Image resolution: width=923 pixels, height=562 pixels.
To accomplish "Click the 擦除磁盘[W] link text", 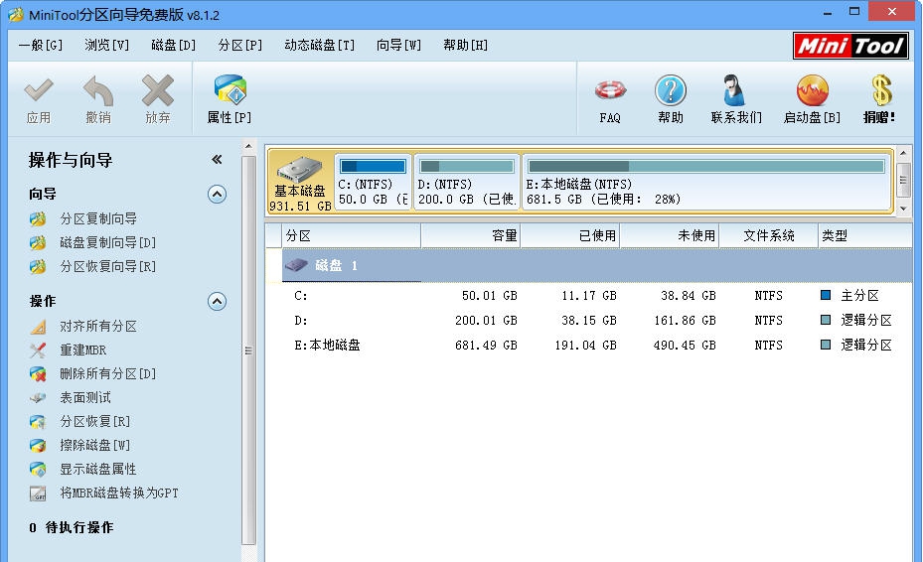I will [94, 446].
